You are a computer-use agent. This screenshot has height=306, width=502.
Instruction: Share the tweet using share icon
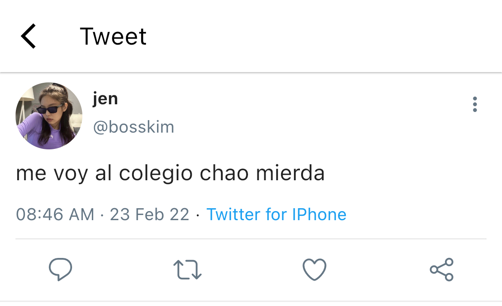[442, 270]
